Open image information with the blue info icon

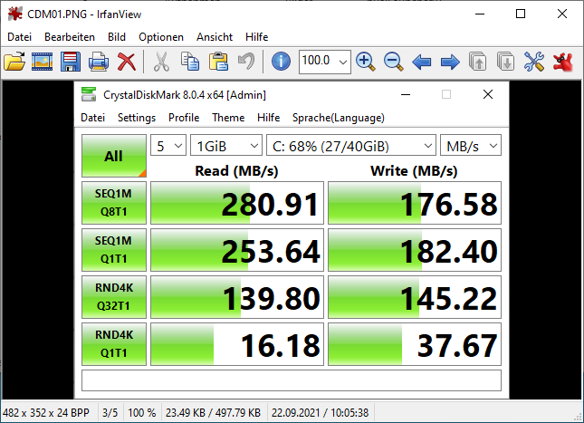281,62
